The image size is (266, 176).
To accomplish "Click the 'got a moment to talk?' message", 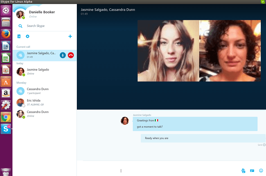I will [x=150, y=127].
